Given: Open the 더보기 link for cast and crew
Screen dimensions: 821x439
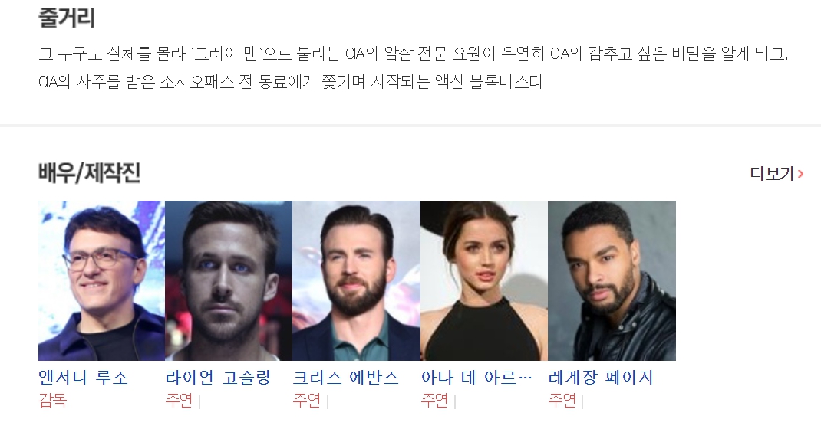Looking at the screenshot, I should pos(776,173).
